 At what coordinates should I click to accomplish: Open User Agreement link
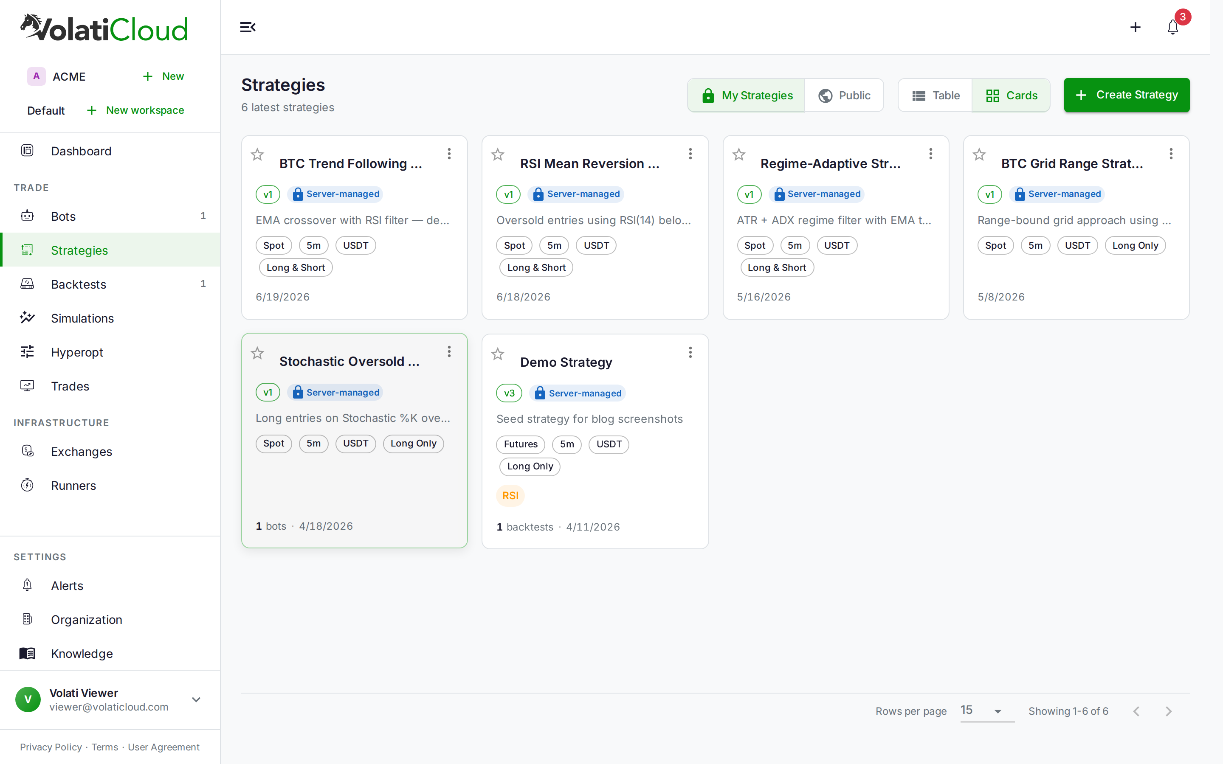coord(164,747)
